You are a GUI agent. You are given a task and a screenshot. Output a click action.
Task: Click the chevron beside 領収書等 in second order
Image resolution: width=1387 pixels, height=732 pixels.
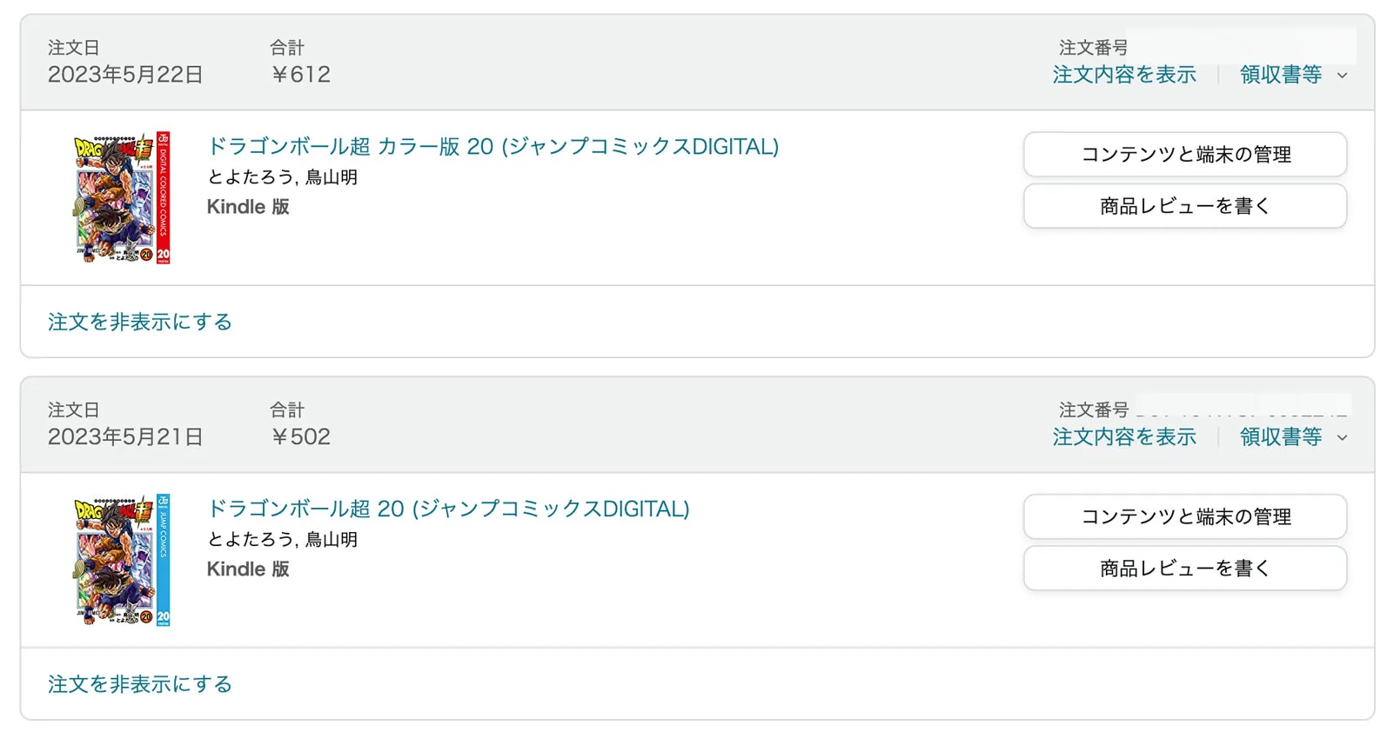coord(1342,438)
